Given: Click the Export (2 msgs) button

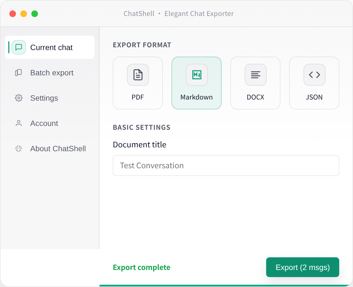Looking at the screenshot, I should tap(302, 267).
